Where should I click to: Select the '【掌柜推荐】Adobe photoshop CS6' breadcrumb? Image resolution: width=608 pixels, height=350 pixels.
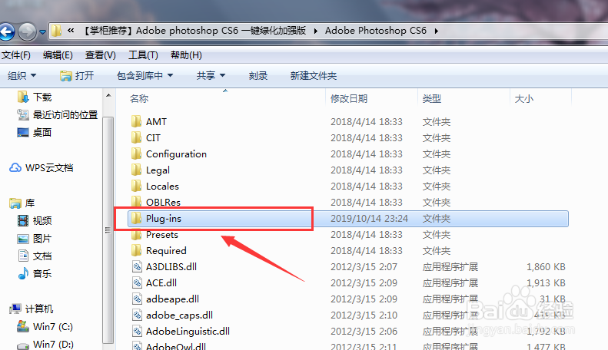tap(195, 31)
